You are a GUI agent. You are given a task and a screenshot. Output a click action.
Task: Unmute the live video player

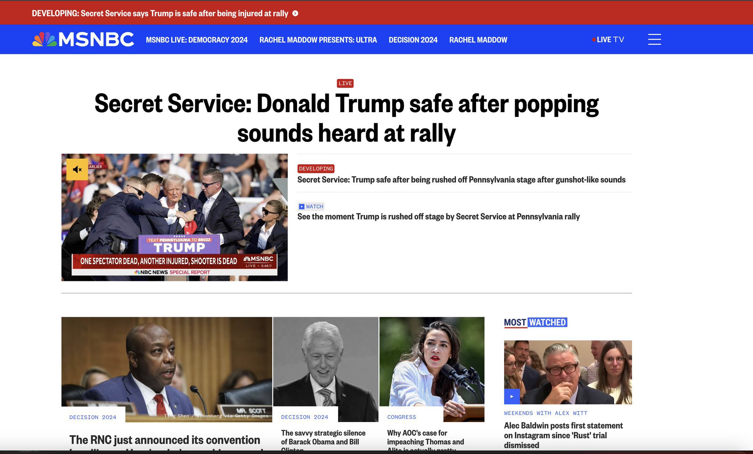pos(77,169)
